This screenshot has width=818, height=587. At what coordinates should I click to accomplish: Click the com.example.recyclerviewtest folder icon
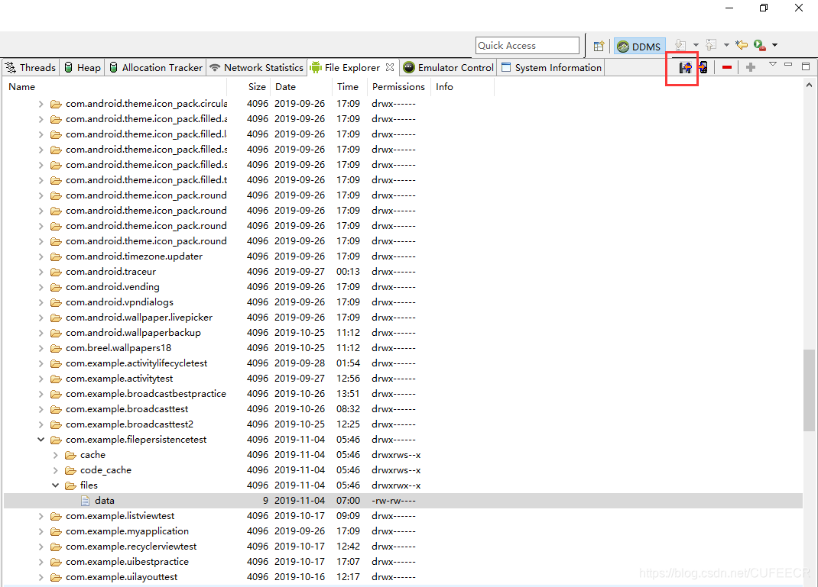click(56, 547)
